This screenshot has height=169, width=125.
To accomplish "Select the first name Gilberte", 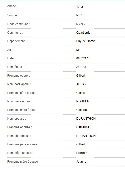I will (82, 110).
